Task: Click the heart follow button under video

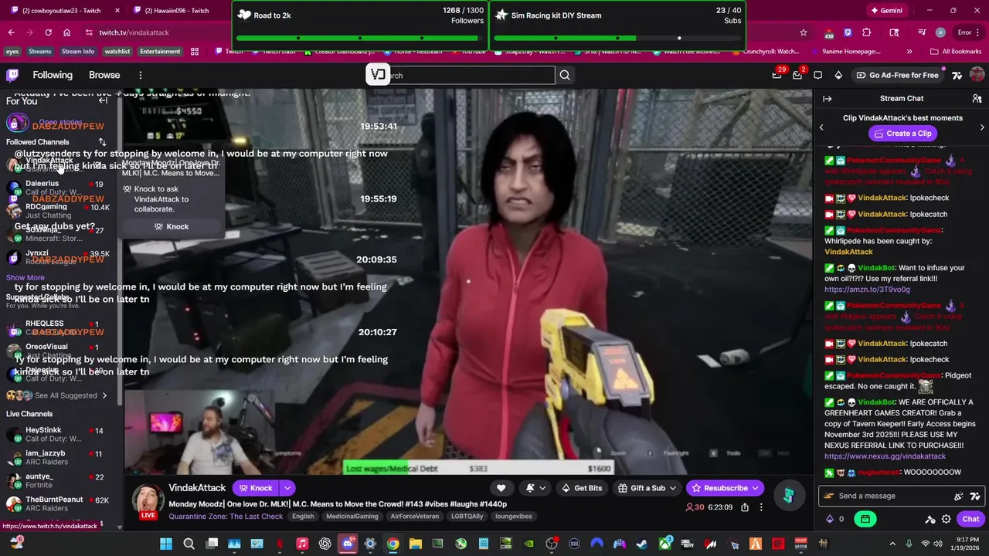Action: (501, 488)
